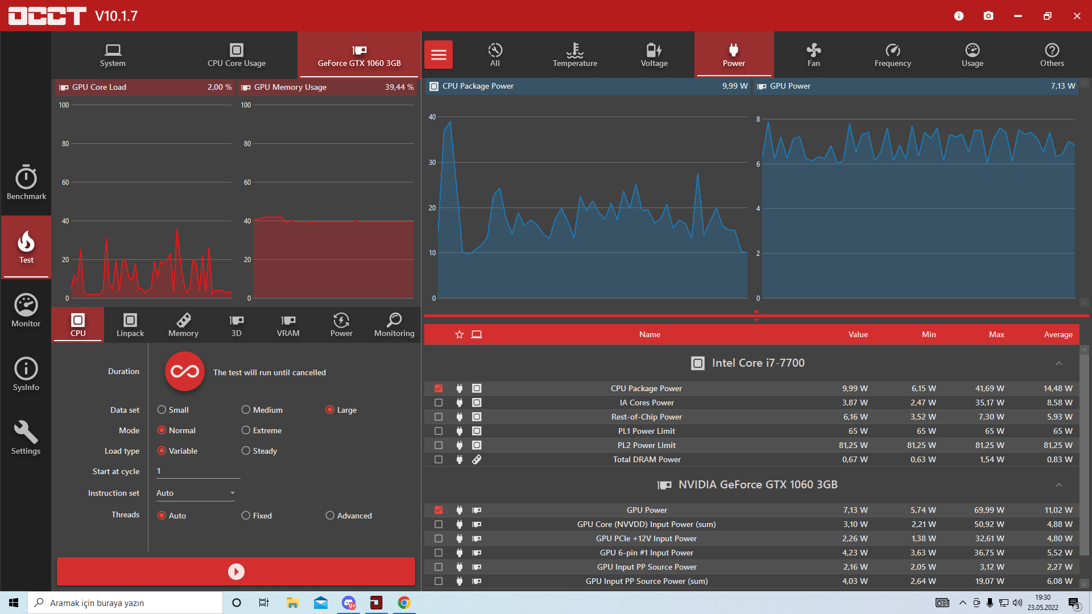1092x614 pixels.
Task: Start the test with play button
Action: tap(236, 571)
